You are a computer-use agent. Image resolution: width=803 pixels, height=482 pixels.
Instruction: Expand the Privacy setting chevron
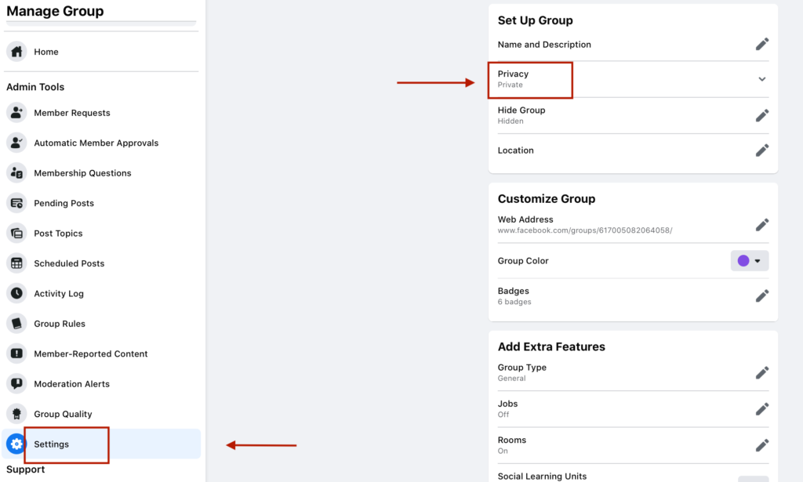(x=761, y=79)
